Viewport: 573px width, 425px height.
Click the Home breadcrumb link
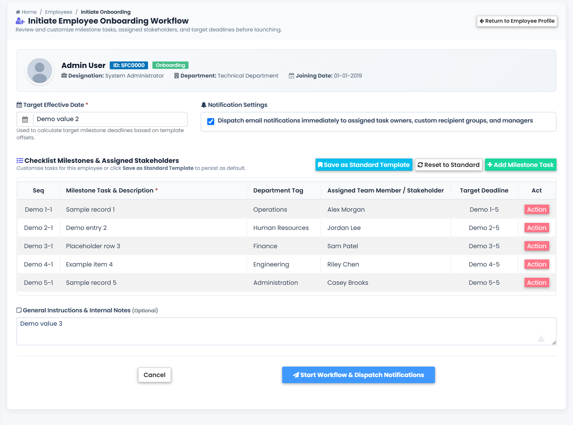26,12
